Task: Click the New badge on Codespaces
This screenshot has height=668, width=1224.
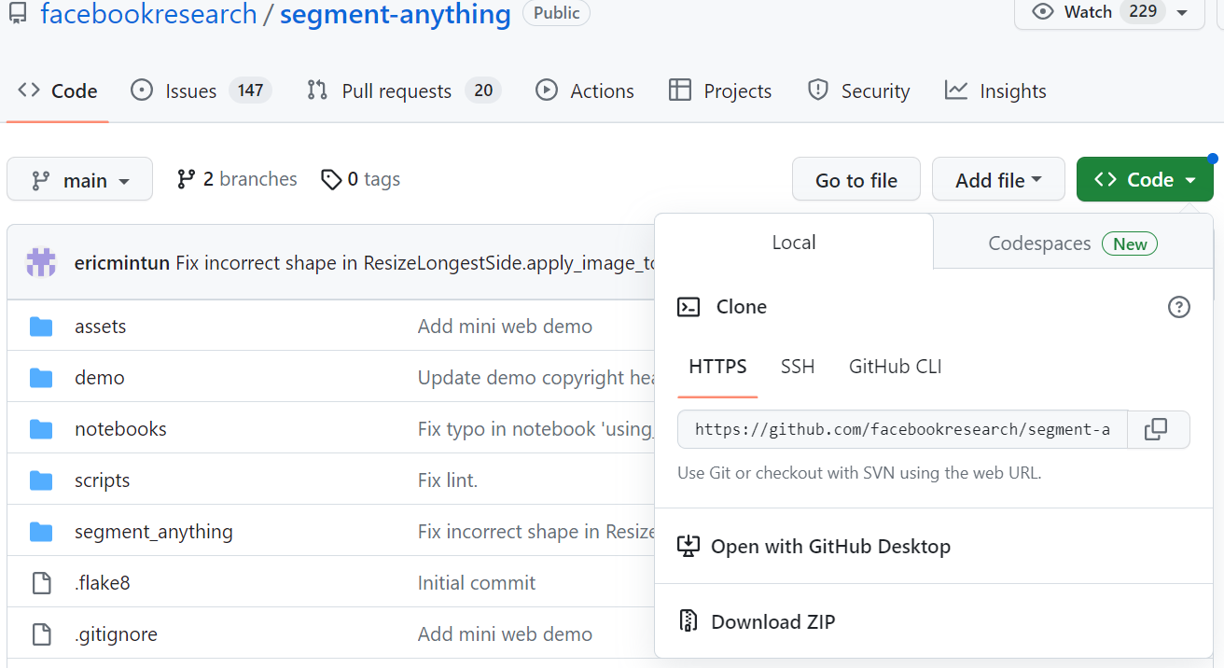Action: click(1130, 244)
